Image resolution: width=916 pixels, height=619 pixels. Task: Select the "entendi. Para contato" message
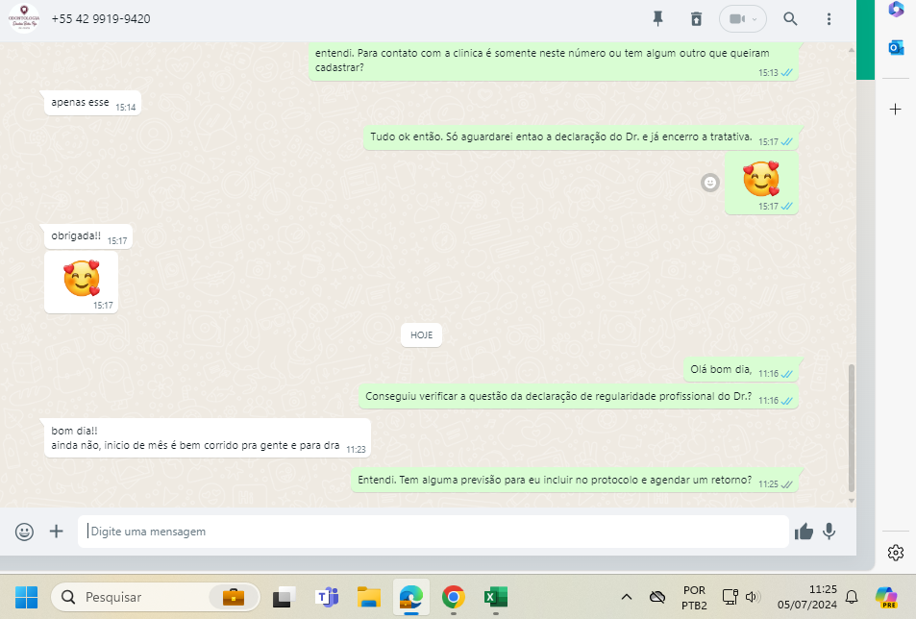[554, 61]
